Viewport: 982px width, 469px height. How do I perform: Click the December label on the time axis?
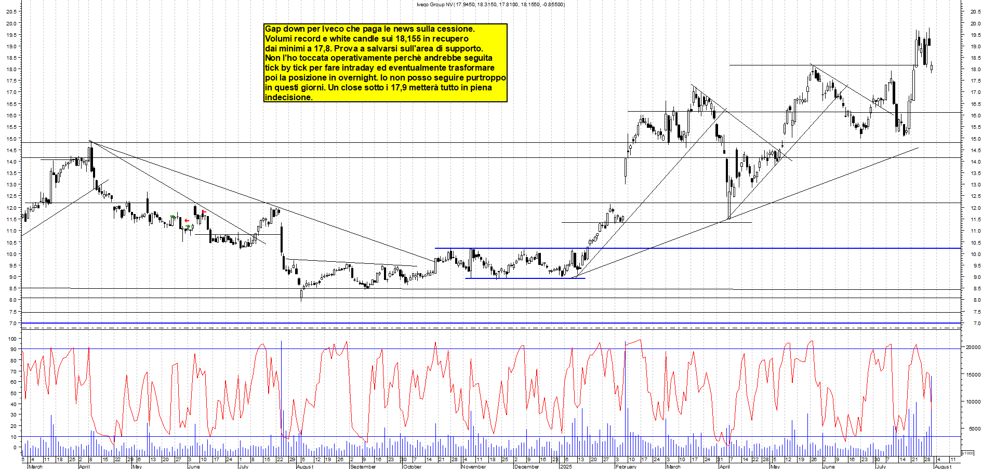(x=527, y=466)
